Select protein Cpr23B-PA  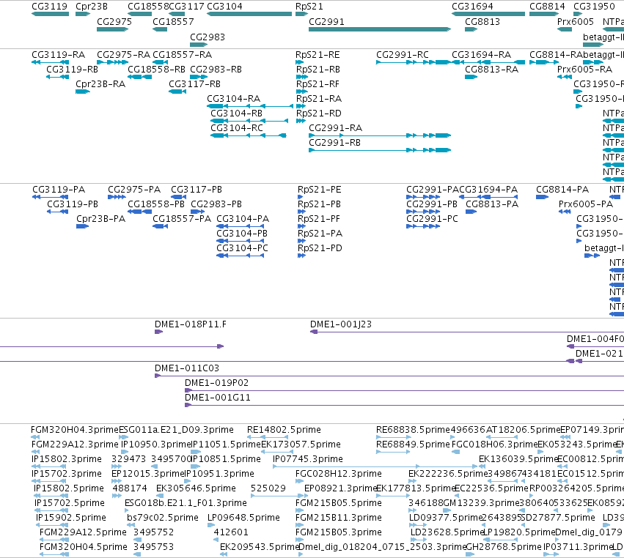coord(82,226)
